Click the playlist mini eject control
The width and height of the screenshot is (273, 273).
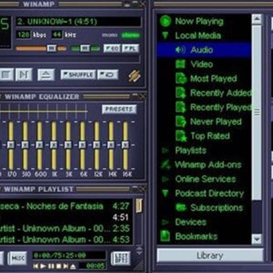[73, 266]
